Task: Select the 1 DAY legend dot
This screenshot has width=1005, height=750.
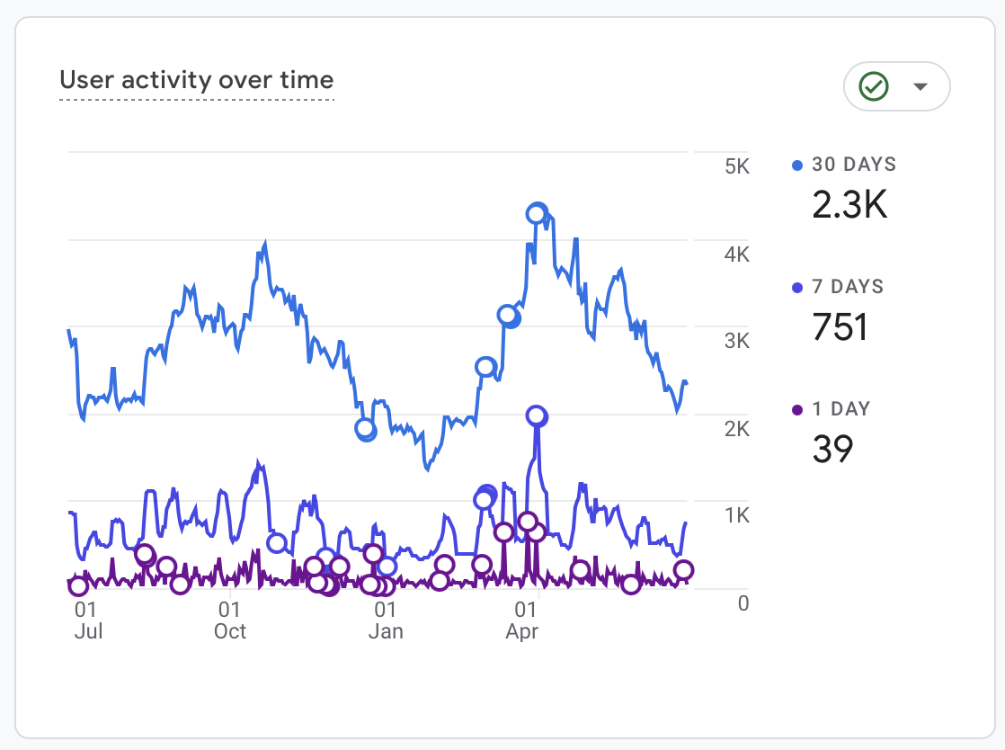Action: pyautogui.click(x=797, y=410)
